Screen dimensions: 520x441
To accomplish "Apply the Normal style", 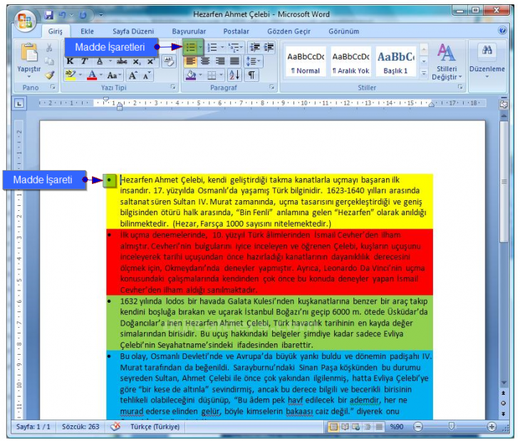I will pos(306,62).
